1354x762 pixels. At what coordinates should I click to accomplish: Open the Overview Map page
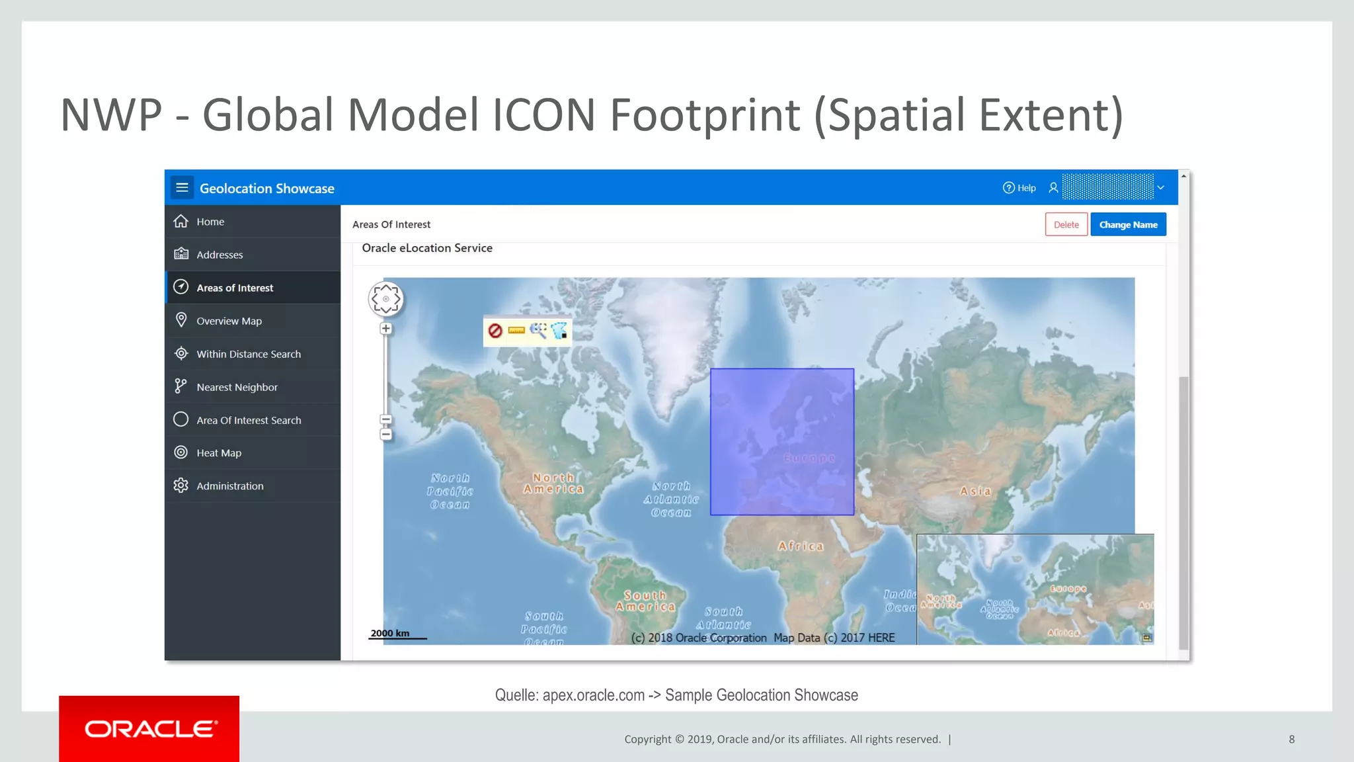(253, 321)
